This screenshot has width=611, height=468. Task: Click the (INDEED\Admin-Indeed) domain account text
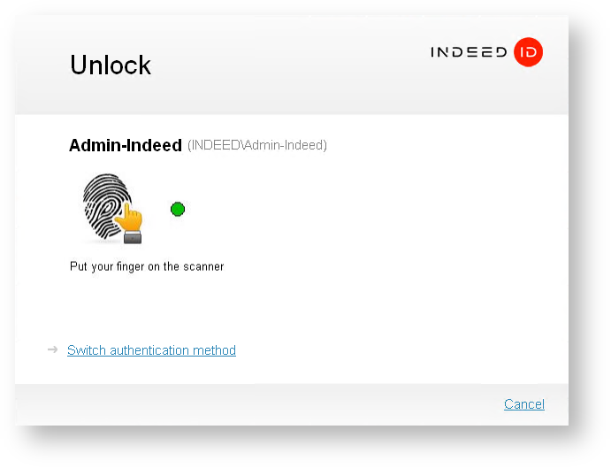(257, 145)
